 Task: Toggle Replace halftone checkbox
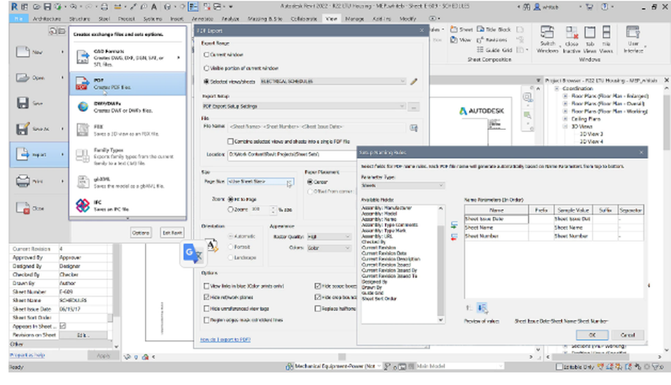(318, 309)
